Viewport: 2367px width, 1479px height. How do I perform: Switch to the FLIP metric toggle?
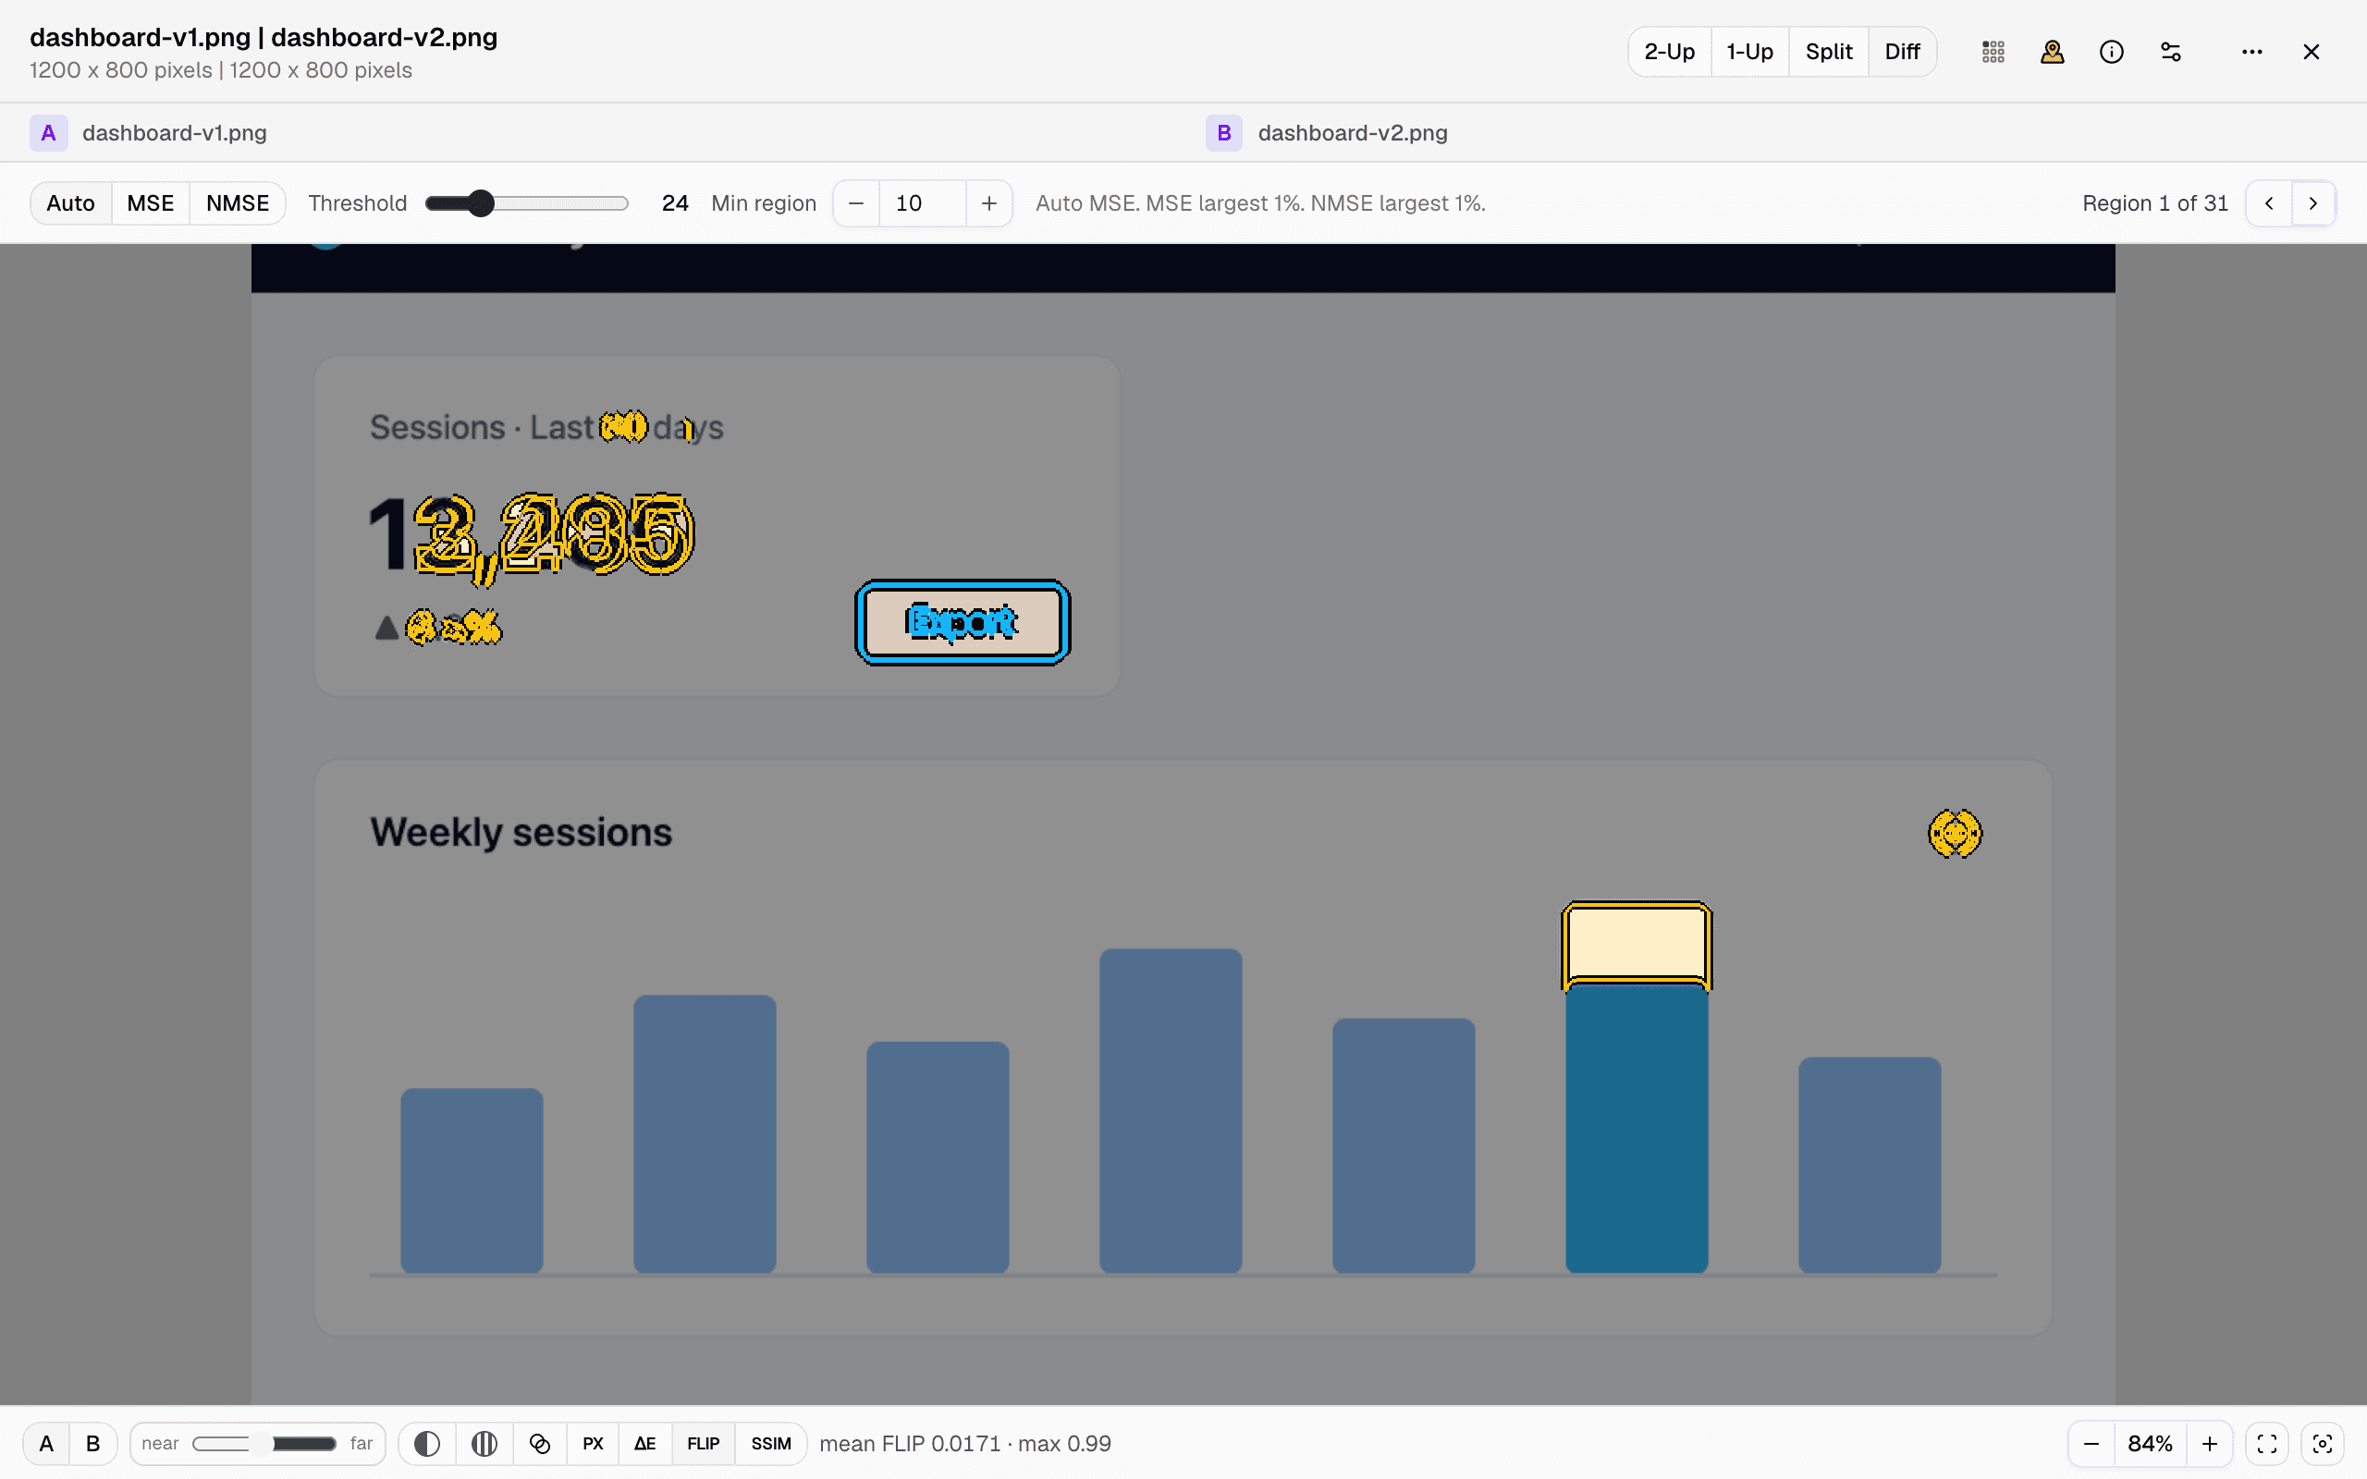(x=704, y=1444)
